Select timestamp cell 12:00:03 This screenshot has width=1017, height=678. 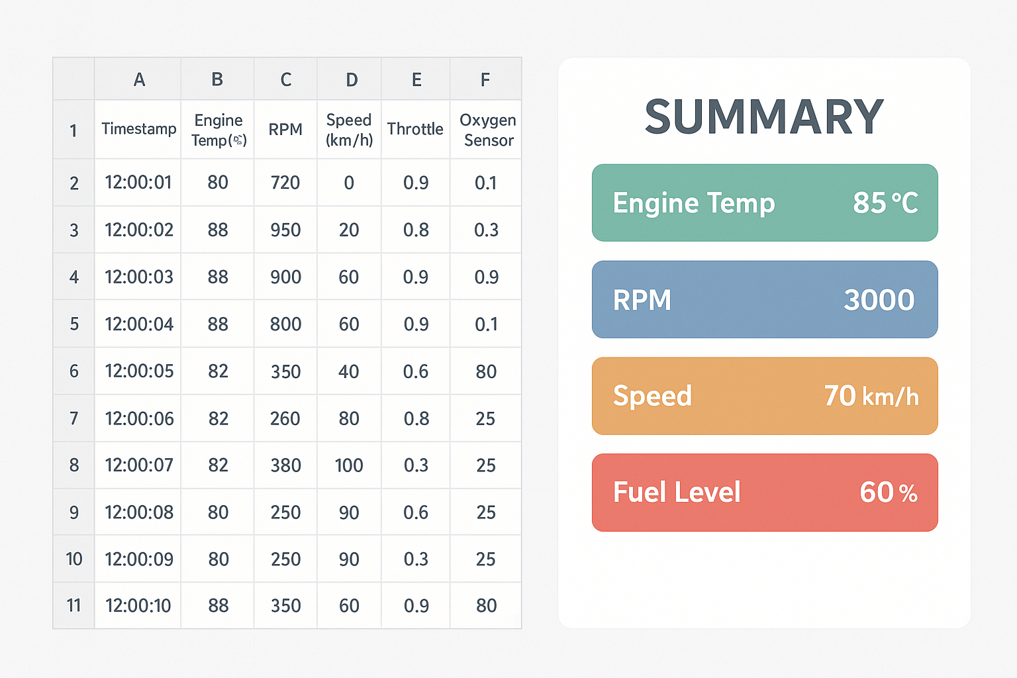[x=138, y=277]
